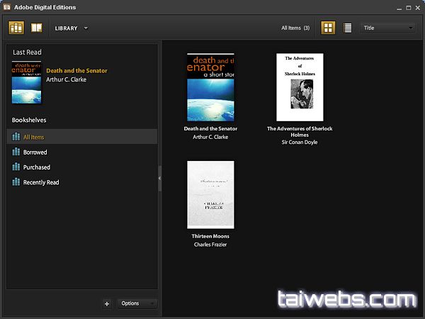Add new bookshelf with plus button
The image size is (425, 319).
(x=106, y=303)
